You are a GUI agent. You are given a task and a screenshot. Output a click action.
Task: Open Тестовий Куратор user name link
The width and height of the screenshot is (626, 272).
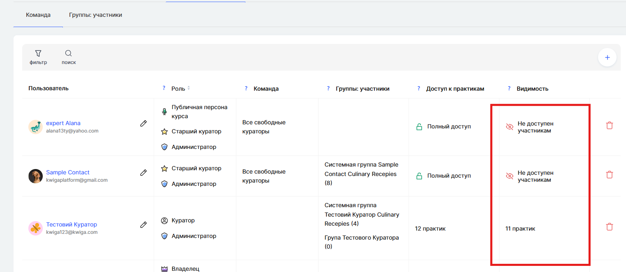pos(72,224)
